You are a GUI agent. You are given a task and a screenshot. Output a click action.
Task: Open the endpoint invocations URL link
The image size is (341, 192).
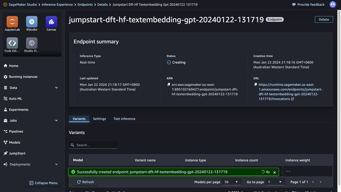[x=290, y=91]
